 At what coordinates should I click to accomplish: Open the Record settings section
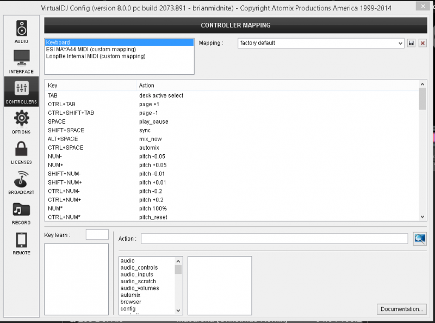21,213
